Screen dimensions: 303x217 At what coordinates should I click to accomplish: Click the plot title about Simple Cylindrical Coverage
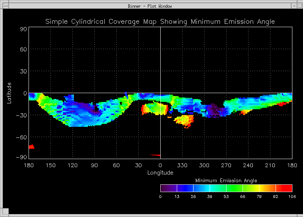(160, 22)
